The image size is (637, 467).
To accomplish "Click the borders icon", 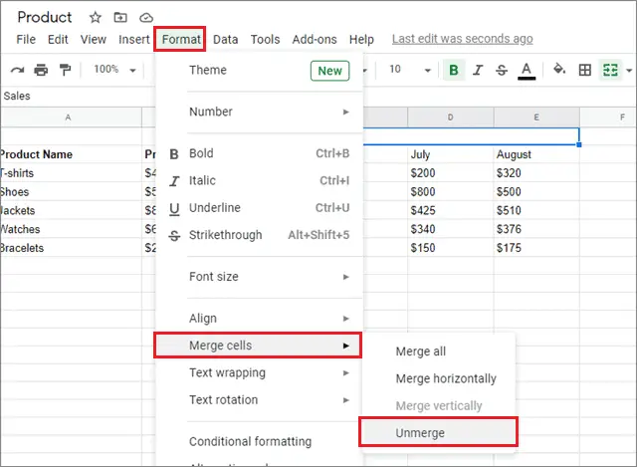I will click(585, 70).
